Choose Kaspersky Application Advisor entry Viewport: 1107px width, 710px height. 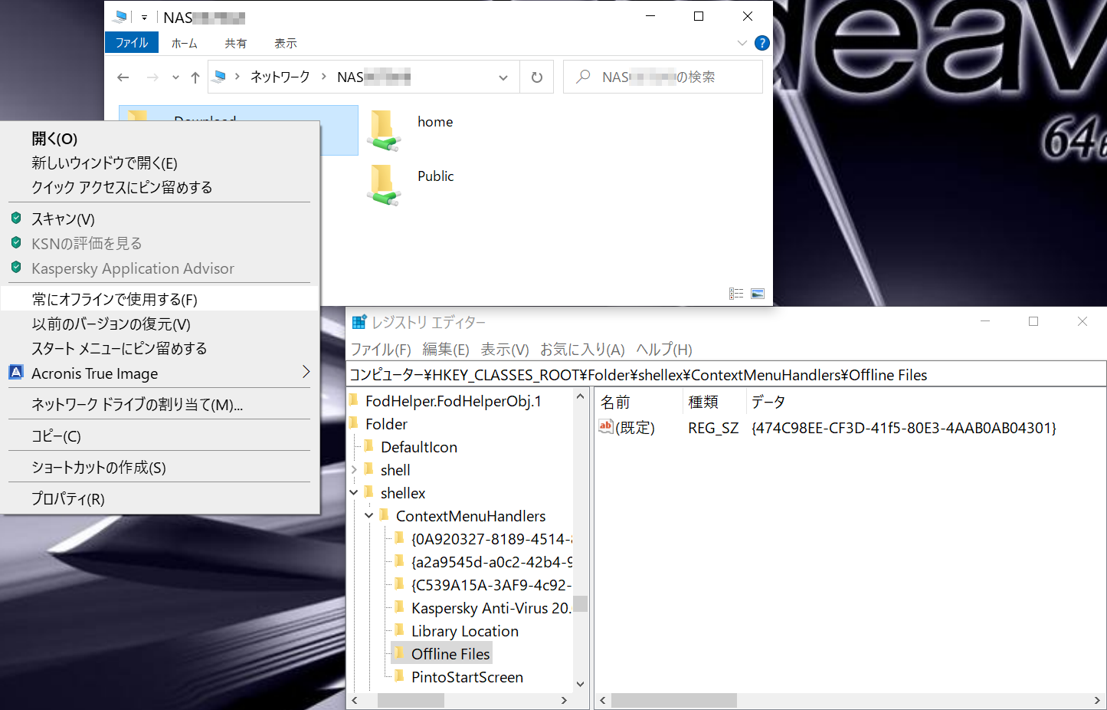tap(159, 268)
